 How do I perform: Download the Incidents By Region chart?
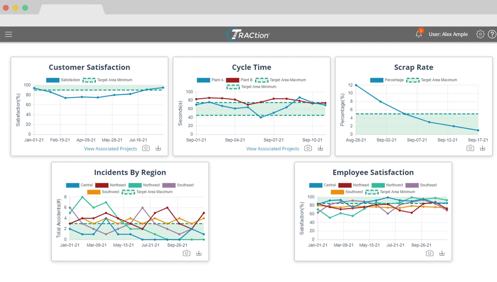click(x=199, y=253)
